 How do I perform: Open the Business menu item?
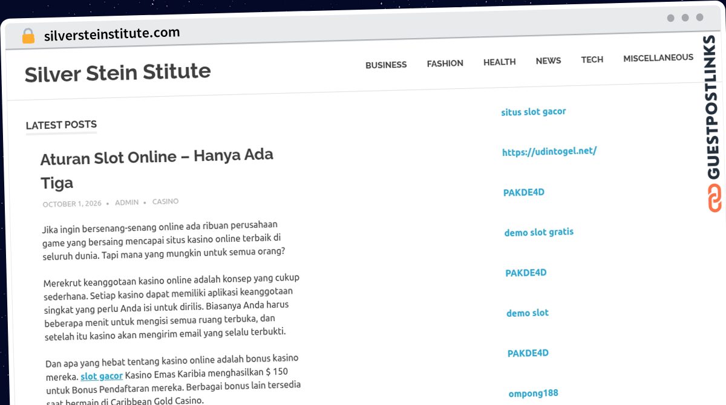click(x=386, y=65)
